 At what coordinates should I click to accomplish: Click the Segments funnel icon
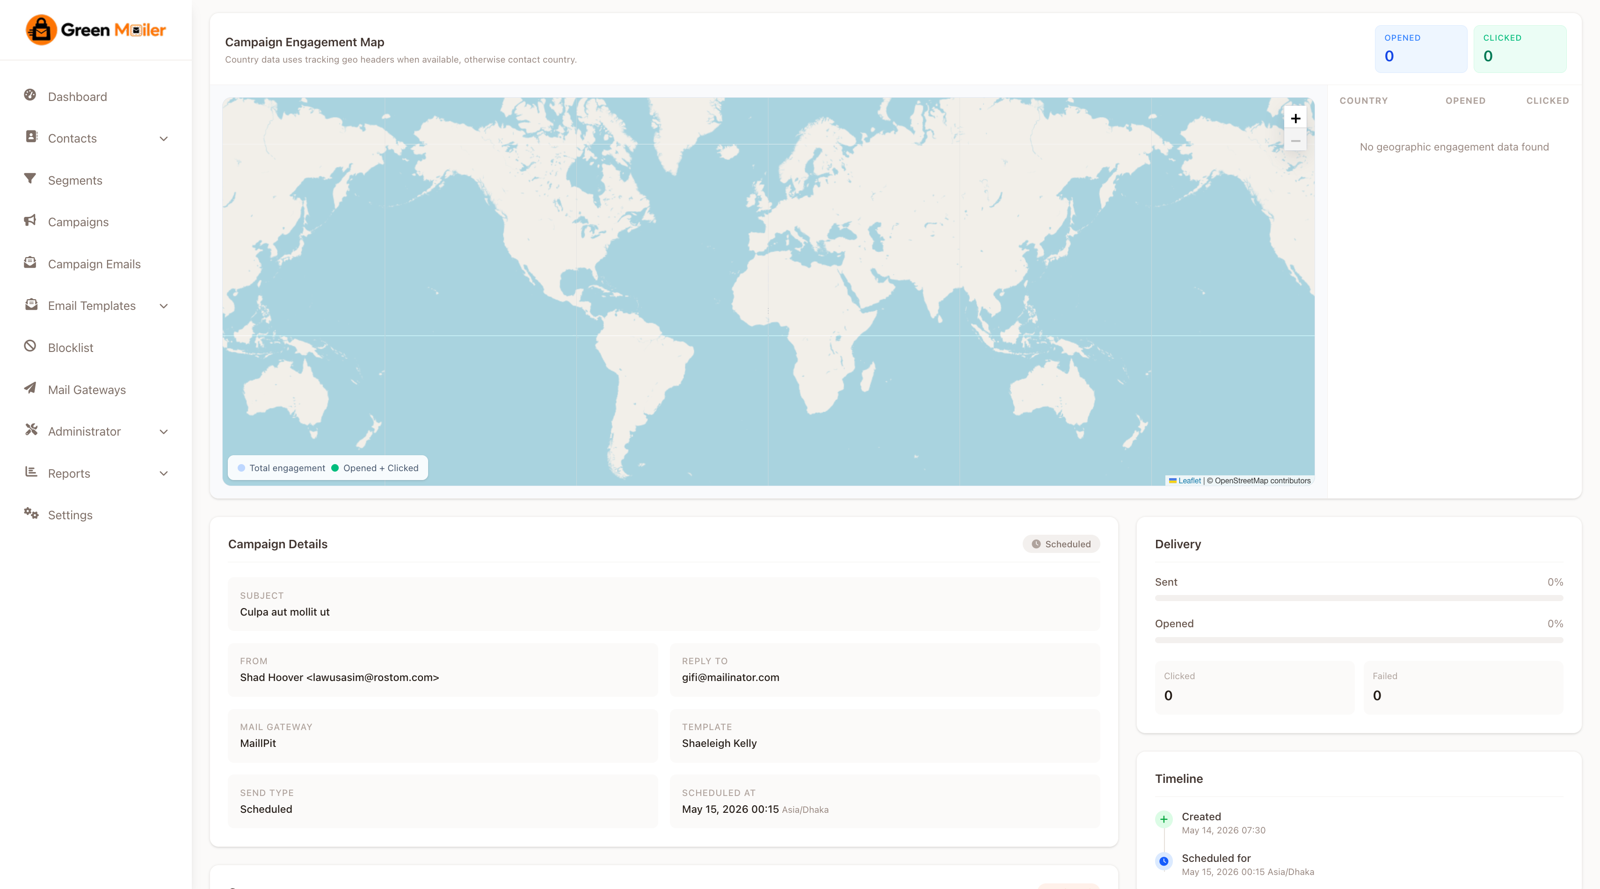tap(30, 179)
